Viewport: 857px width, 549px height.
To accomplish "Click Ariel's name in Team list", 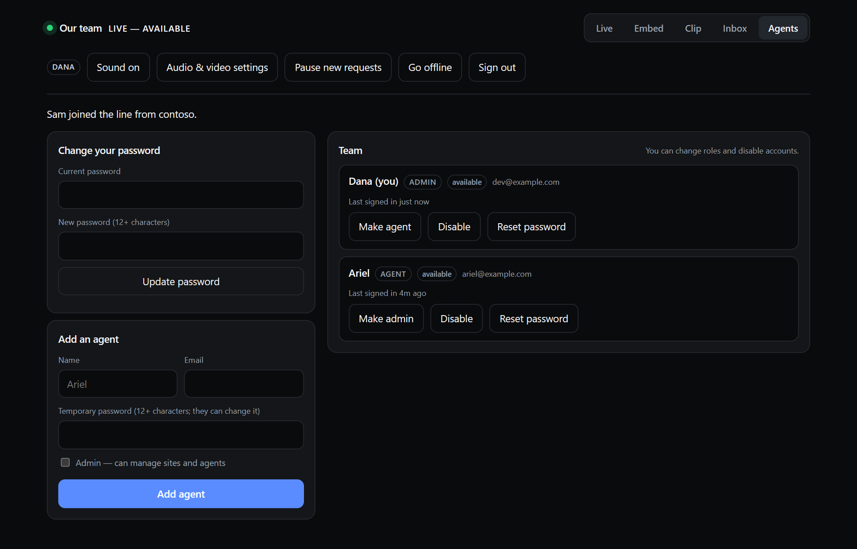I will pyautogui.click(x=359, y=273).
